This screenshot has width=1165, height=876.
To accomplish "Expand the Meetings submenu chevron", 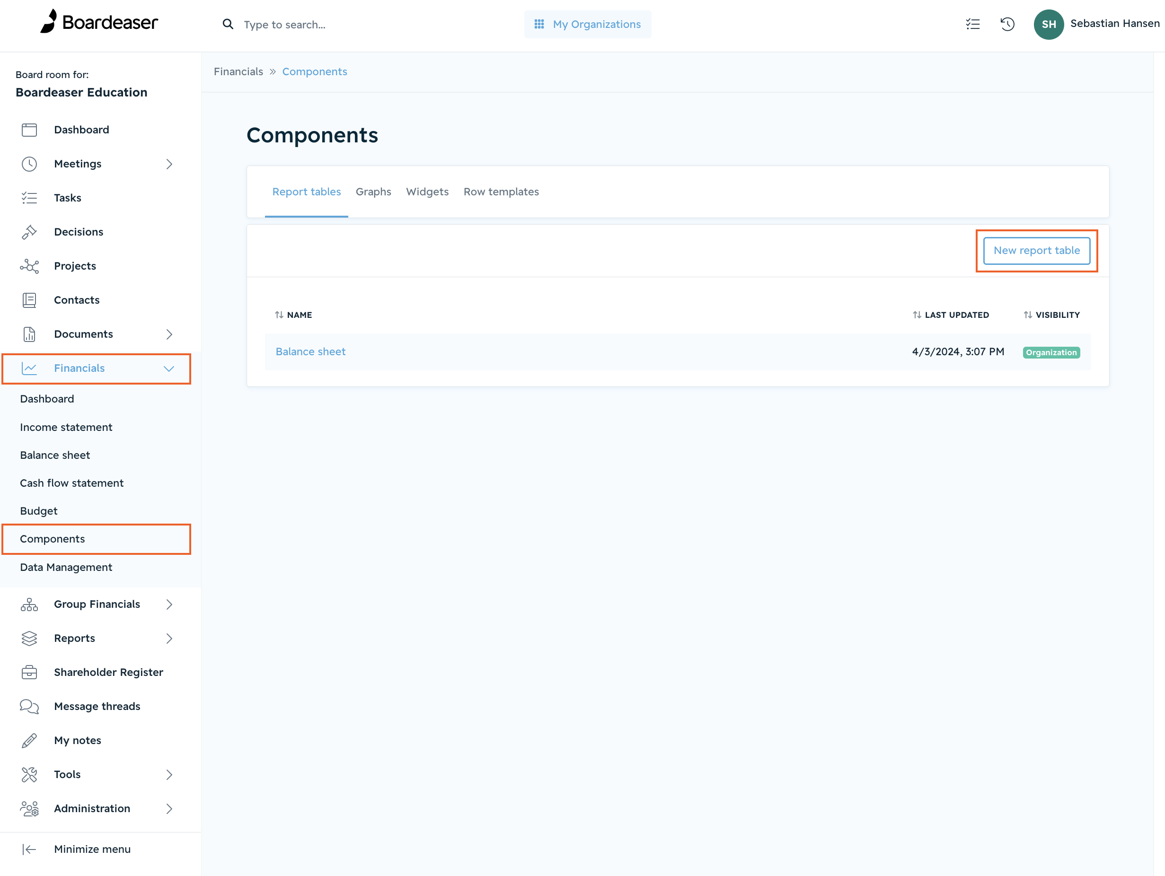I will tap(169, 164).
